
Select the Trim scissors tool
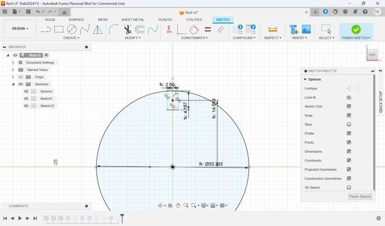point(127,29)
